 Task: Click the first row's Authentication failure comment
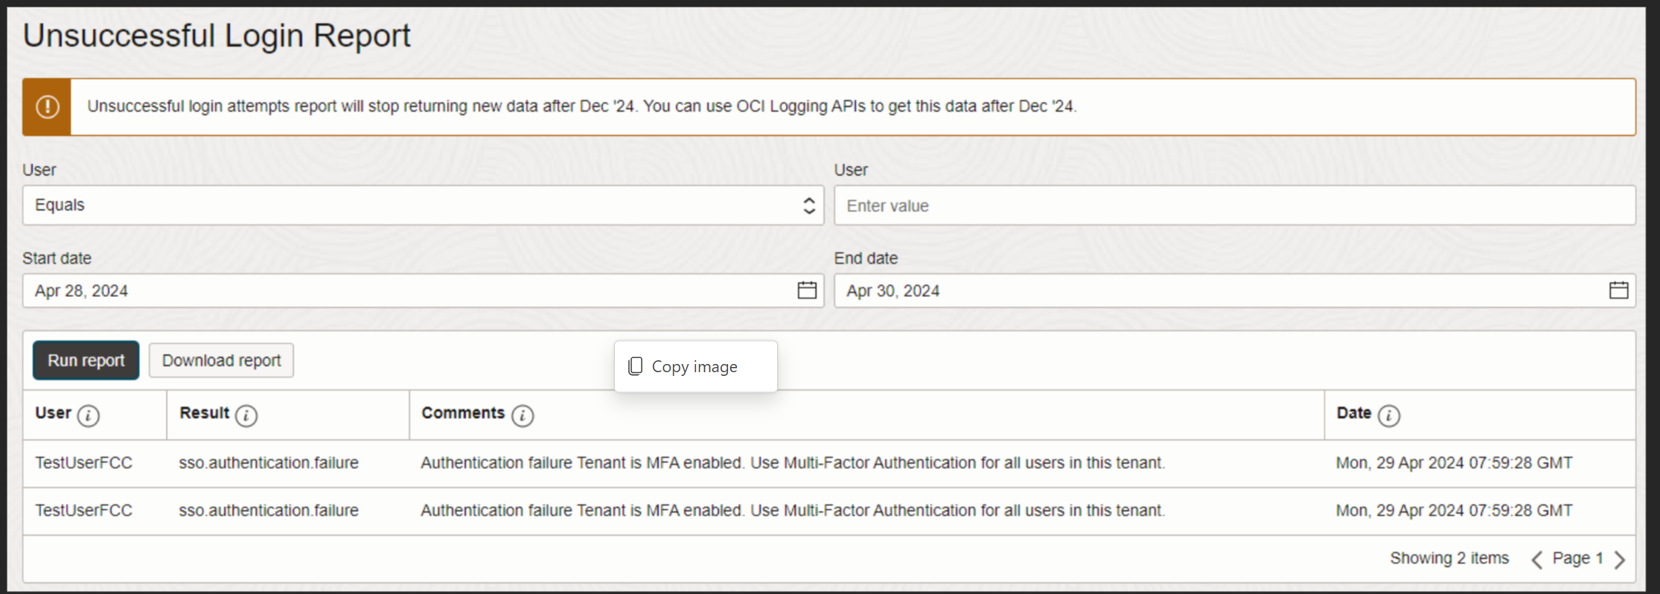pyautogui.click(x=793, y=463)
